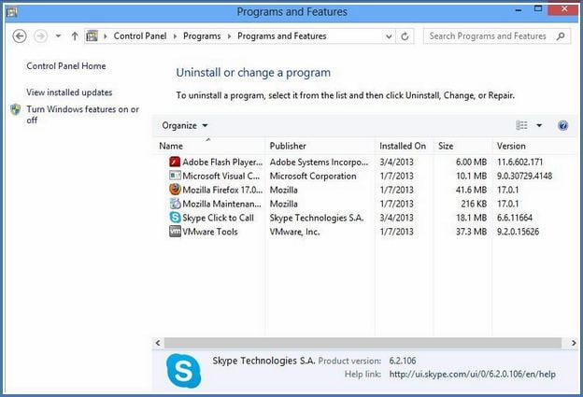Refresh the Programs and Features list

coord(405,36)
